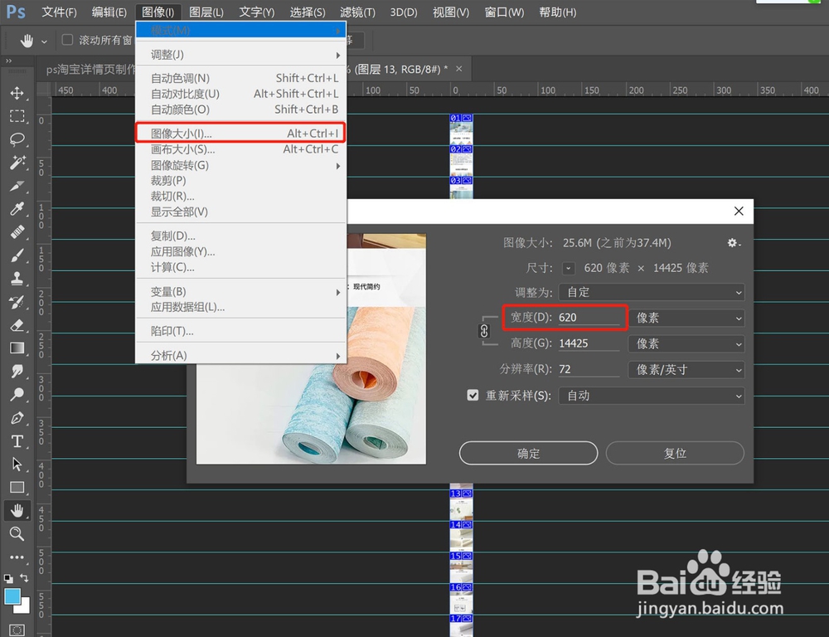Enable the 滚动所有窗口 checkbox
Image resolution: width=829 pixels, height=637 pixels.
tap(67, 39)
